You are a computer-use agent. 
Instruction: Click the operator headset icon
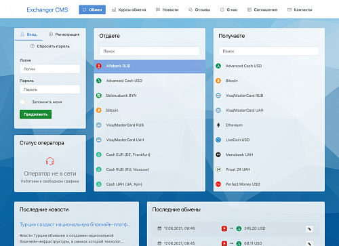point(50,161)
